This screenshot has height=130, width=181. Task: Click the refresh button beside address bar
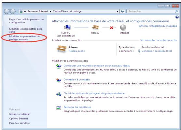click(x=122, y=11)
